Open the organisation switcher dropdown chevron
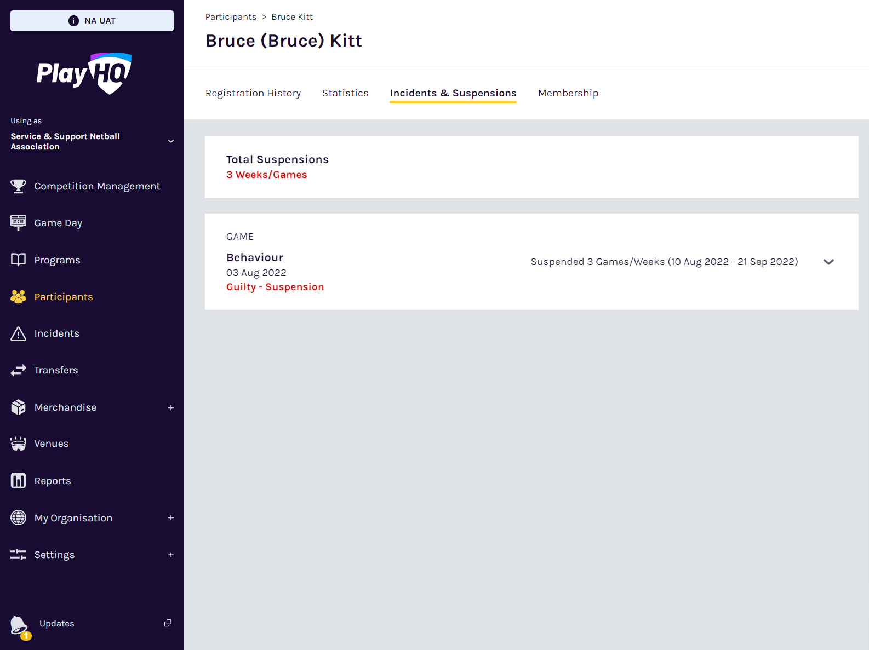 (x=171, y=141)
